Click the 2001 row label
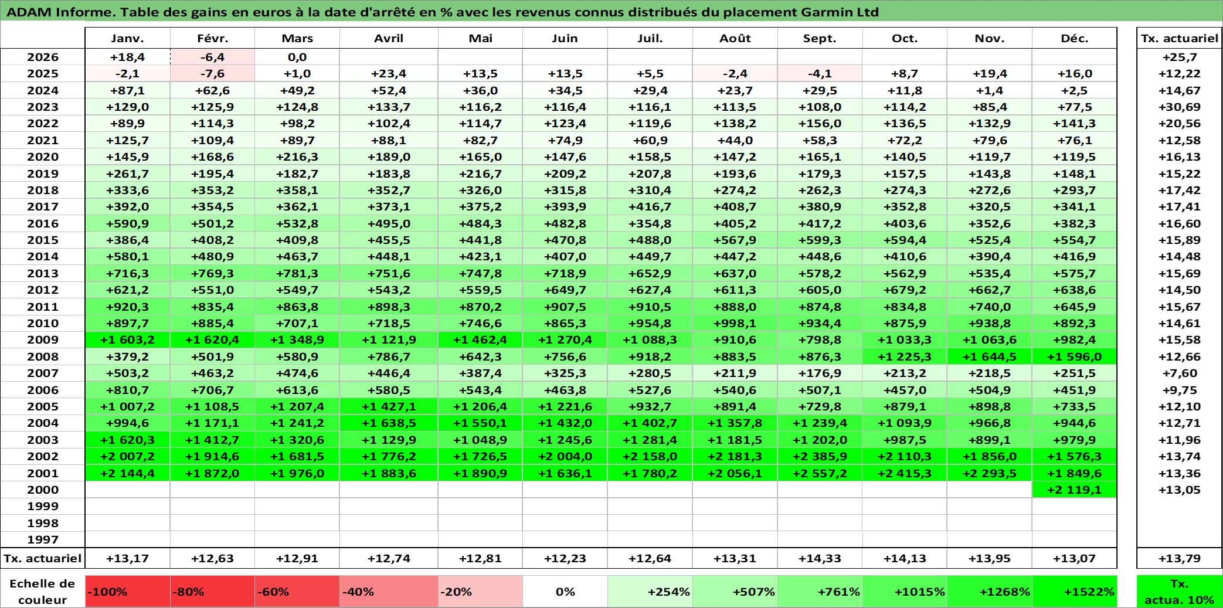Screen dimensions: 1223x608 tap(43, 473)
